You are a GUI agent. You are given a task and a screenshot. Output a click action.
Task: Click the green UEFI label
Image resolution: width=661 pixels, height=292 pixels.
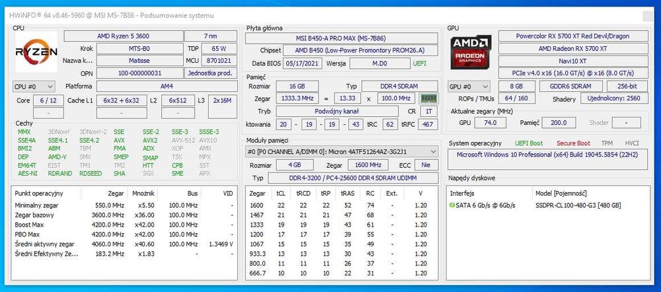click(420, 63)
